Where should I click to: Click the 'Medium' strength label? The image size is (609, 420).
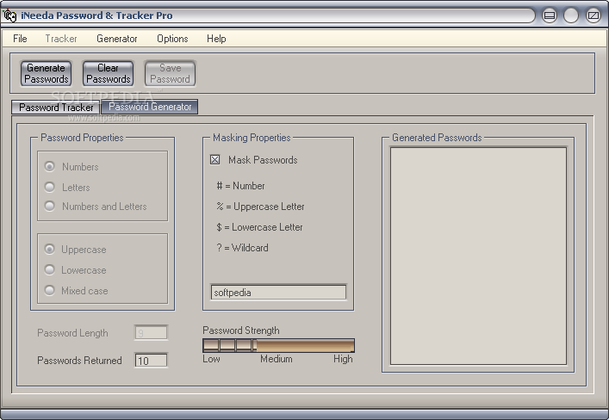(x=277, y=359)
